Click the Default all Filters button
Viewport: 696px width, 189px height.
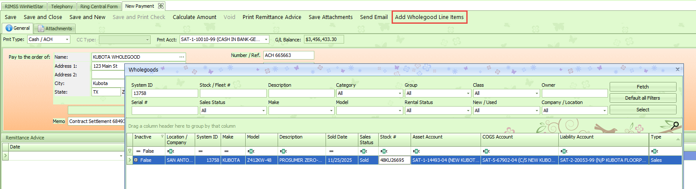[x=642, y=98]
